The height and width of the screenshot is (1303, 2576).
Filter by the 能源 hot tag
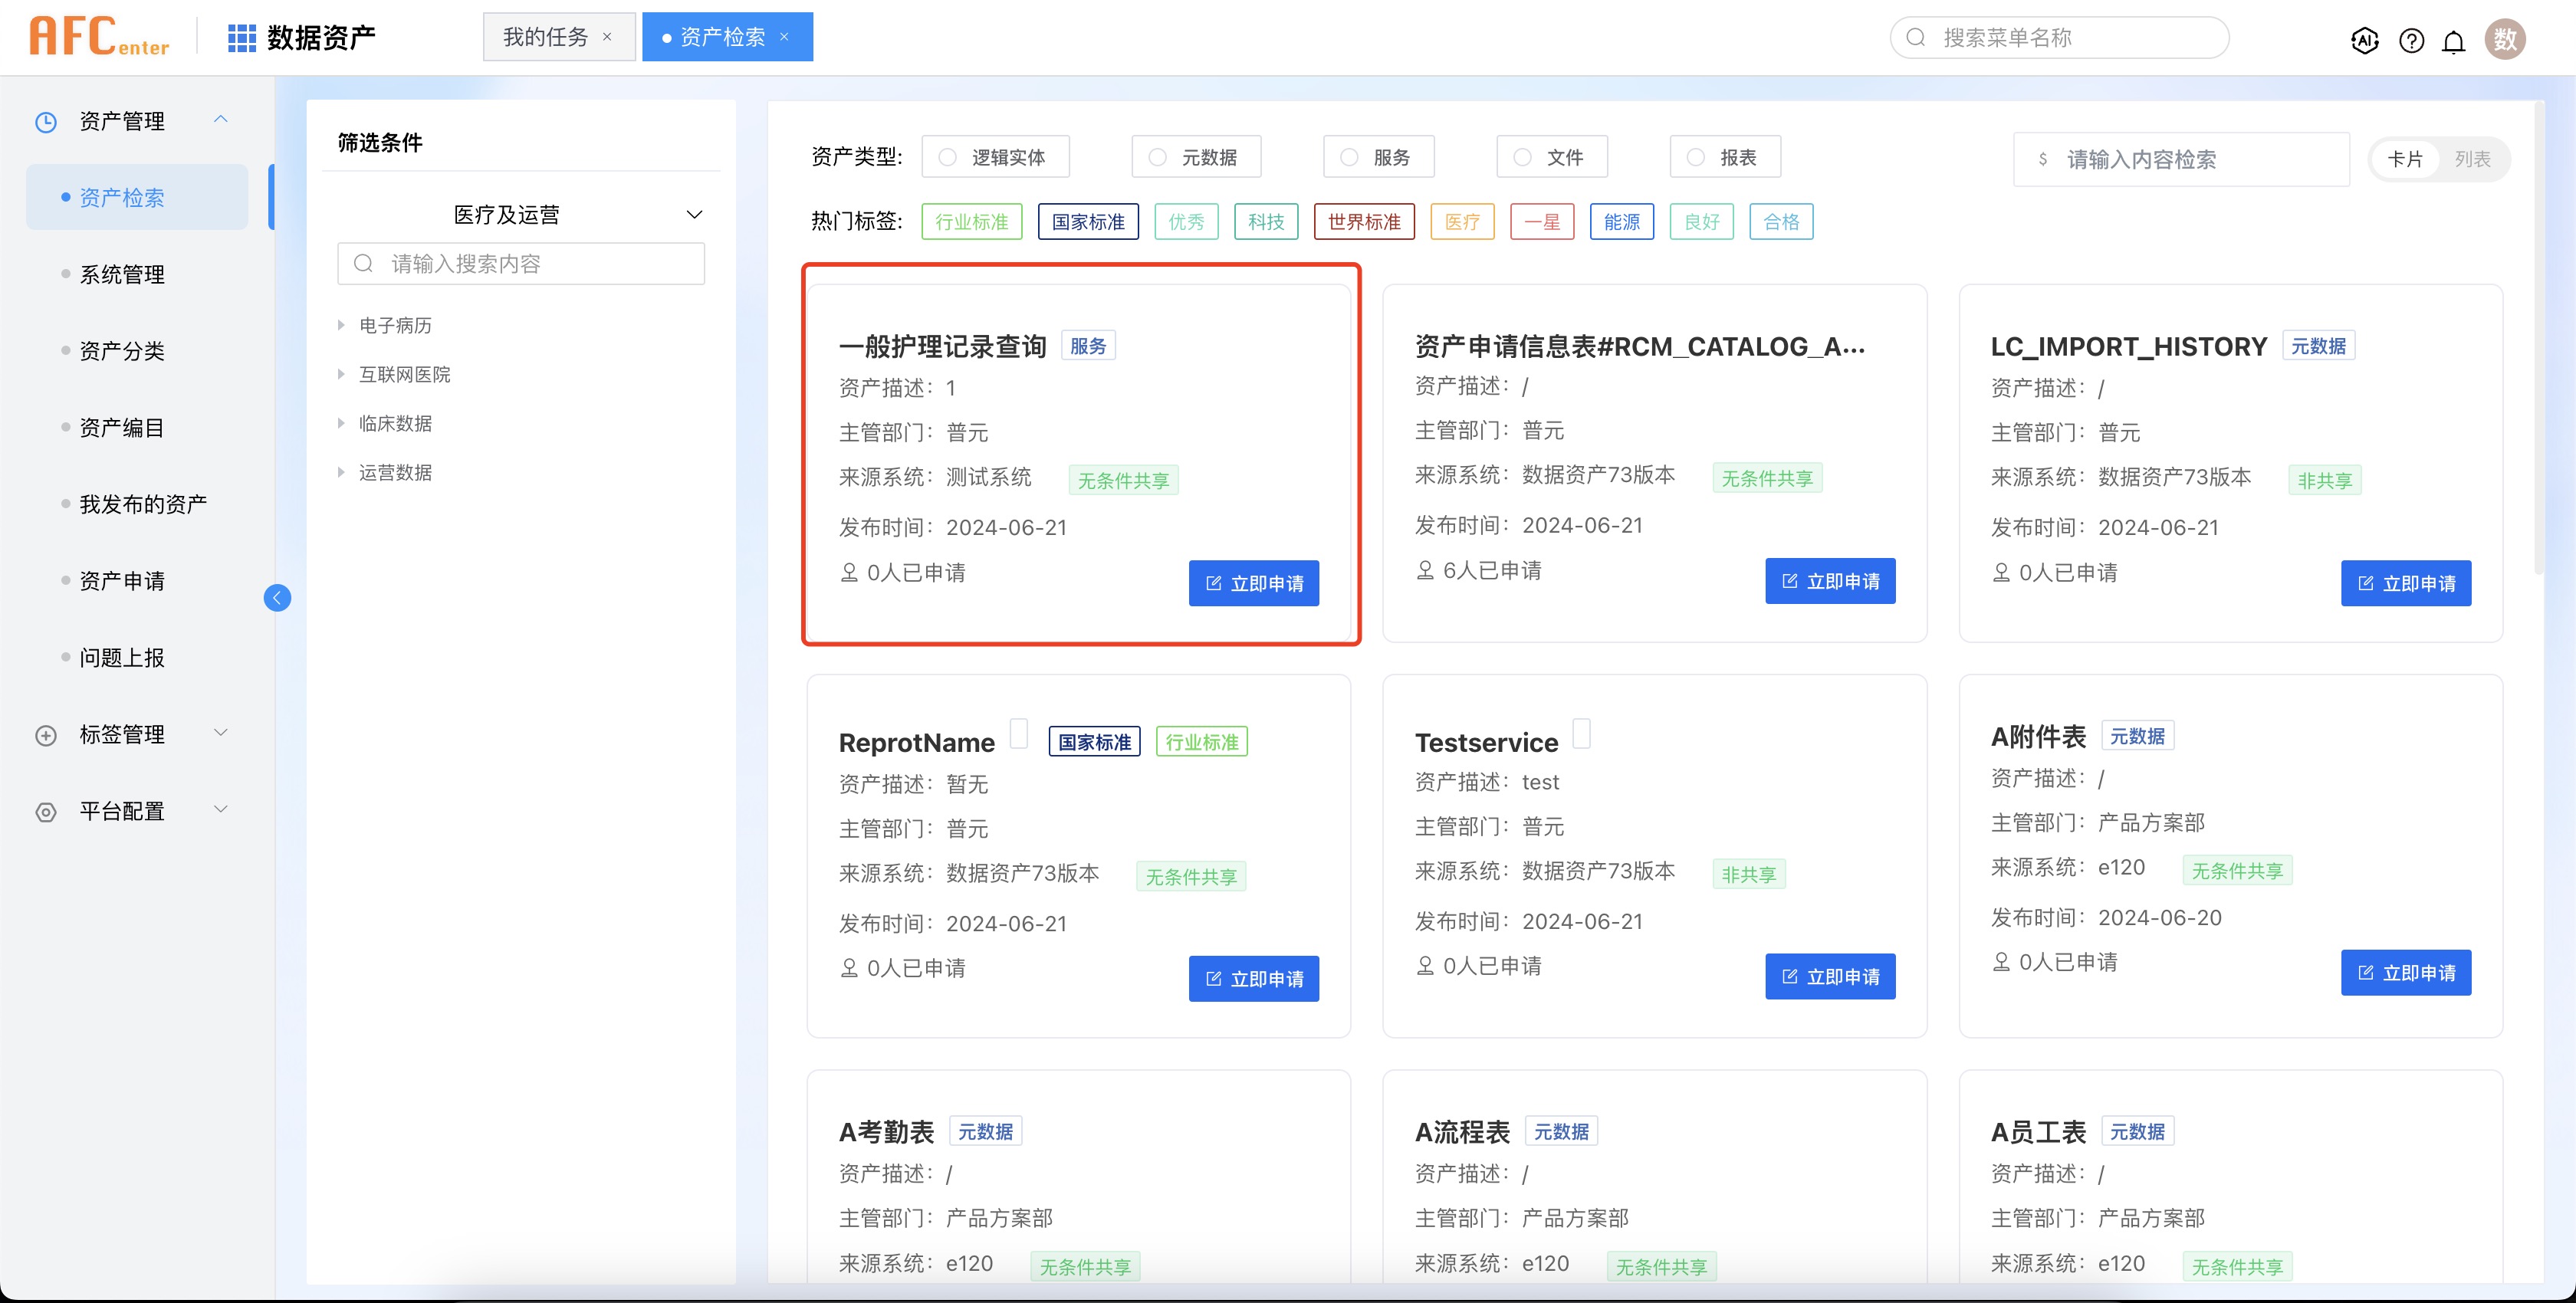(x=1622, y=221)
